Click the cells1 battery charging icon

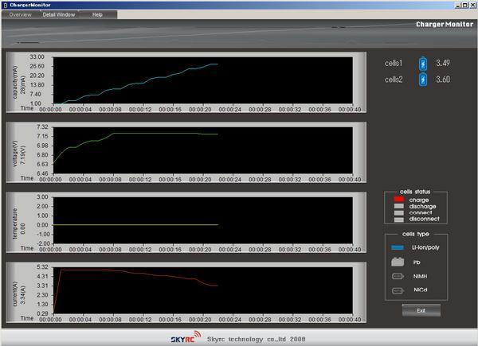tap(423, 63)
